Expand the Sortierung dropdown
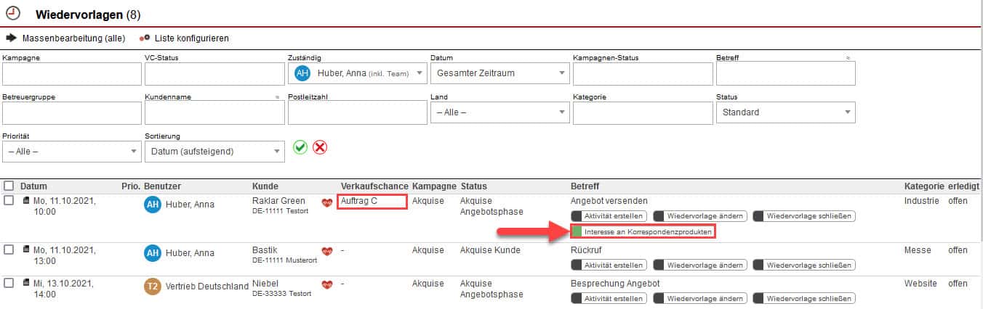Image resolution: width=983 pixels, height=309 pixels. (x=214, y=151)
